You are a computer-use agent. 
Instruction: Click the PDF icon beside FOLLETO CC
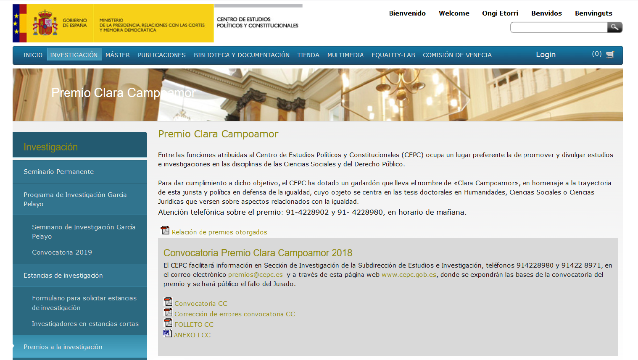pyautogui.click(x=168, y=323)
